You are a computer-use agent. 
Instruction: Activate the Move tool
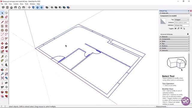click(2, 43)
